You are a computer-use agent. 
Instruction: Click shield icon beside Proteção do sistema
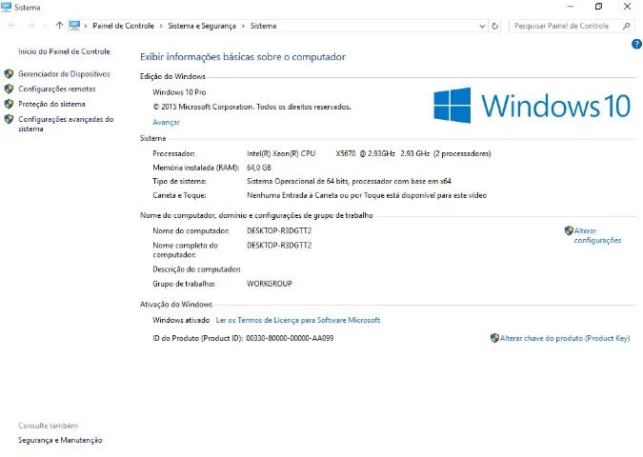tap(9, 104)
